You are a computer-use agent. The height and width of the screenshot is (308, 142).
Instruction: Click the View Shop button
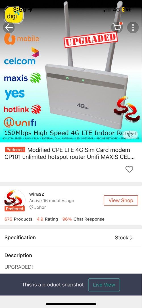[x=121, y=200]
